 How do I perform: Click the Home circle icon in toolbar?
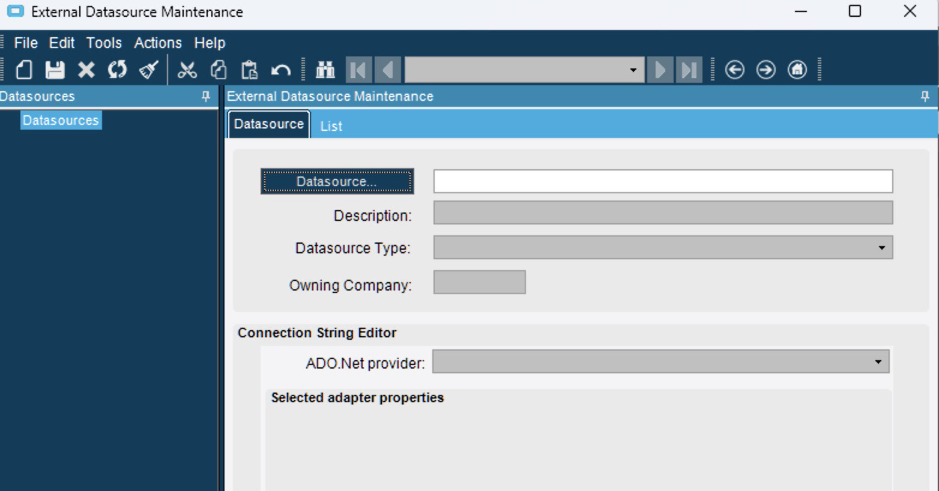[797, 70]
